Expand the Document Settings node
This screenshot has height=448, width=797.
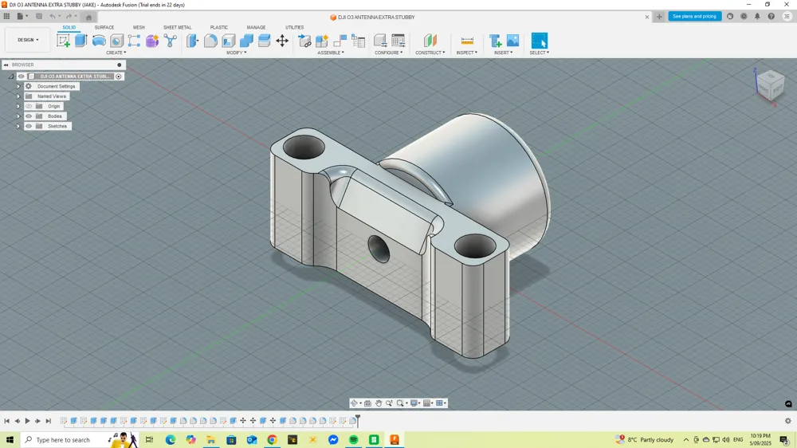18,86
